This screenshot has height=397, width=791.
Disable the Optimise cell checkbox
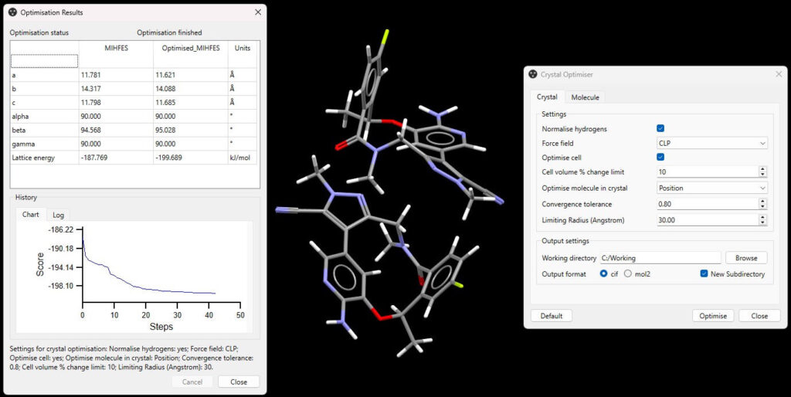[660, 157]
